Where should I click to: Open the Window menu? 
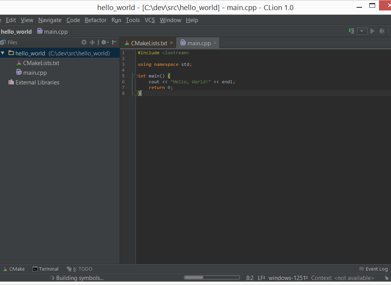click(170, 20)
